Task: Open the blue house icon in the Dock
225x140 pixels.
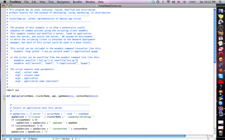Action: [x=221, y=103]
